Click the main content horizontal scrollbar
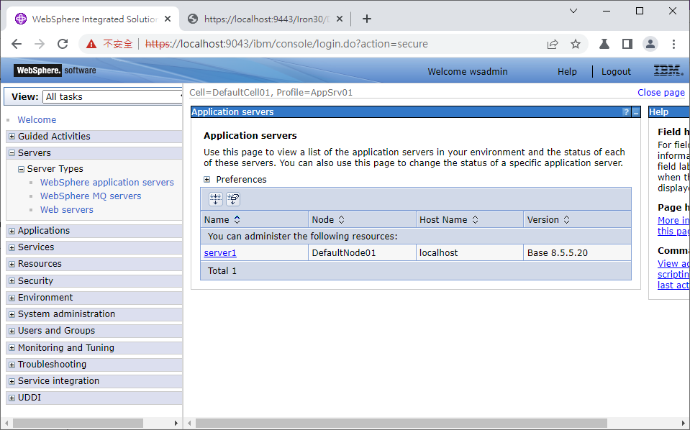 [401, 423]
